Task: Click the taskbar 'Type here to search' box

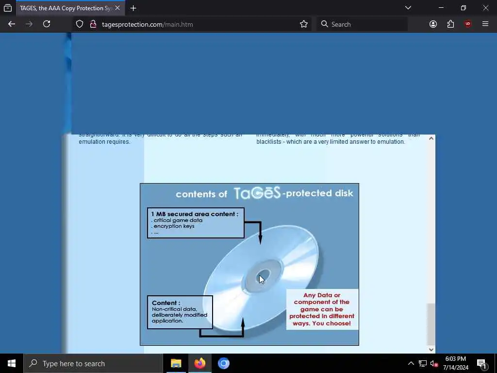Action: [93, 363]
